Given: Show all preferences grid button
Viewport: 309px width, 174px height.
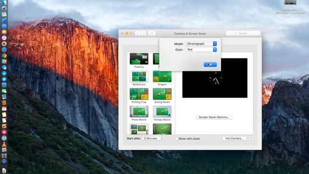Looking at the screenshot, I should [152, 33].
